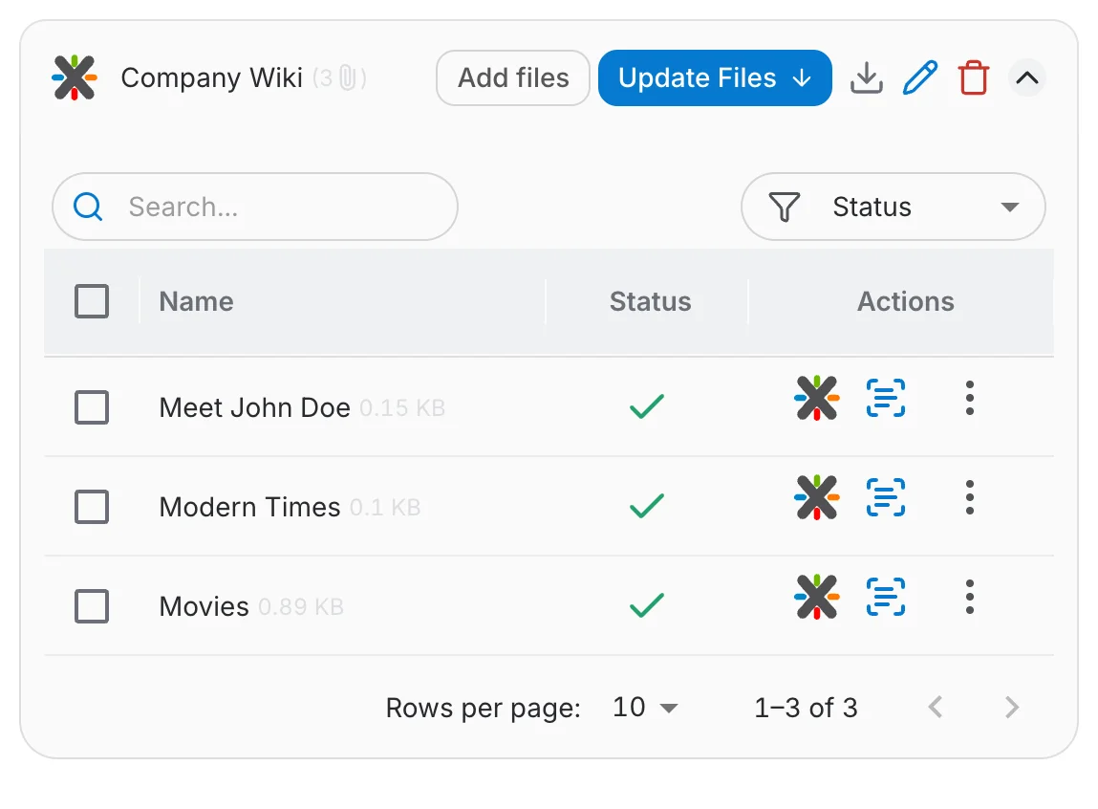This screenshot has height=809, width=1098.
Task: Click the green checkmark status for Meet John Doe
Action: [646, 407]
